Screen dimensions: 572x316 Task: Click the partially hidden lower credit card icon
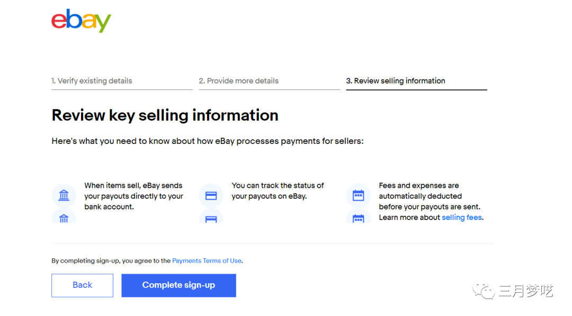211,218
